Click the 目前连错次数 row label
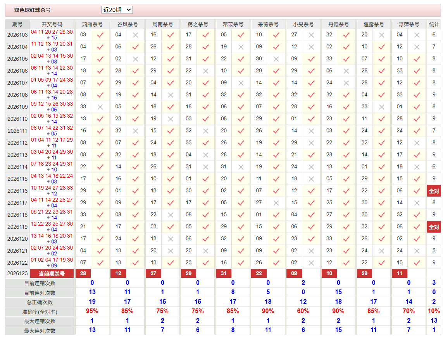 40,283
